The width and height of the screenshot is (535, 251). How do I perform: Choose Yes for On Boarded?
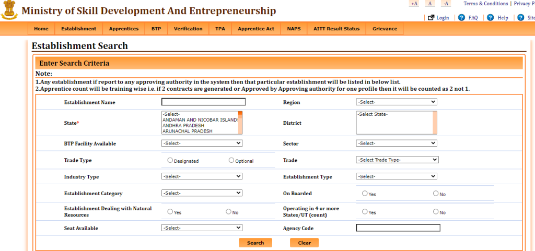point(365,193)
